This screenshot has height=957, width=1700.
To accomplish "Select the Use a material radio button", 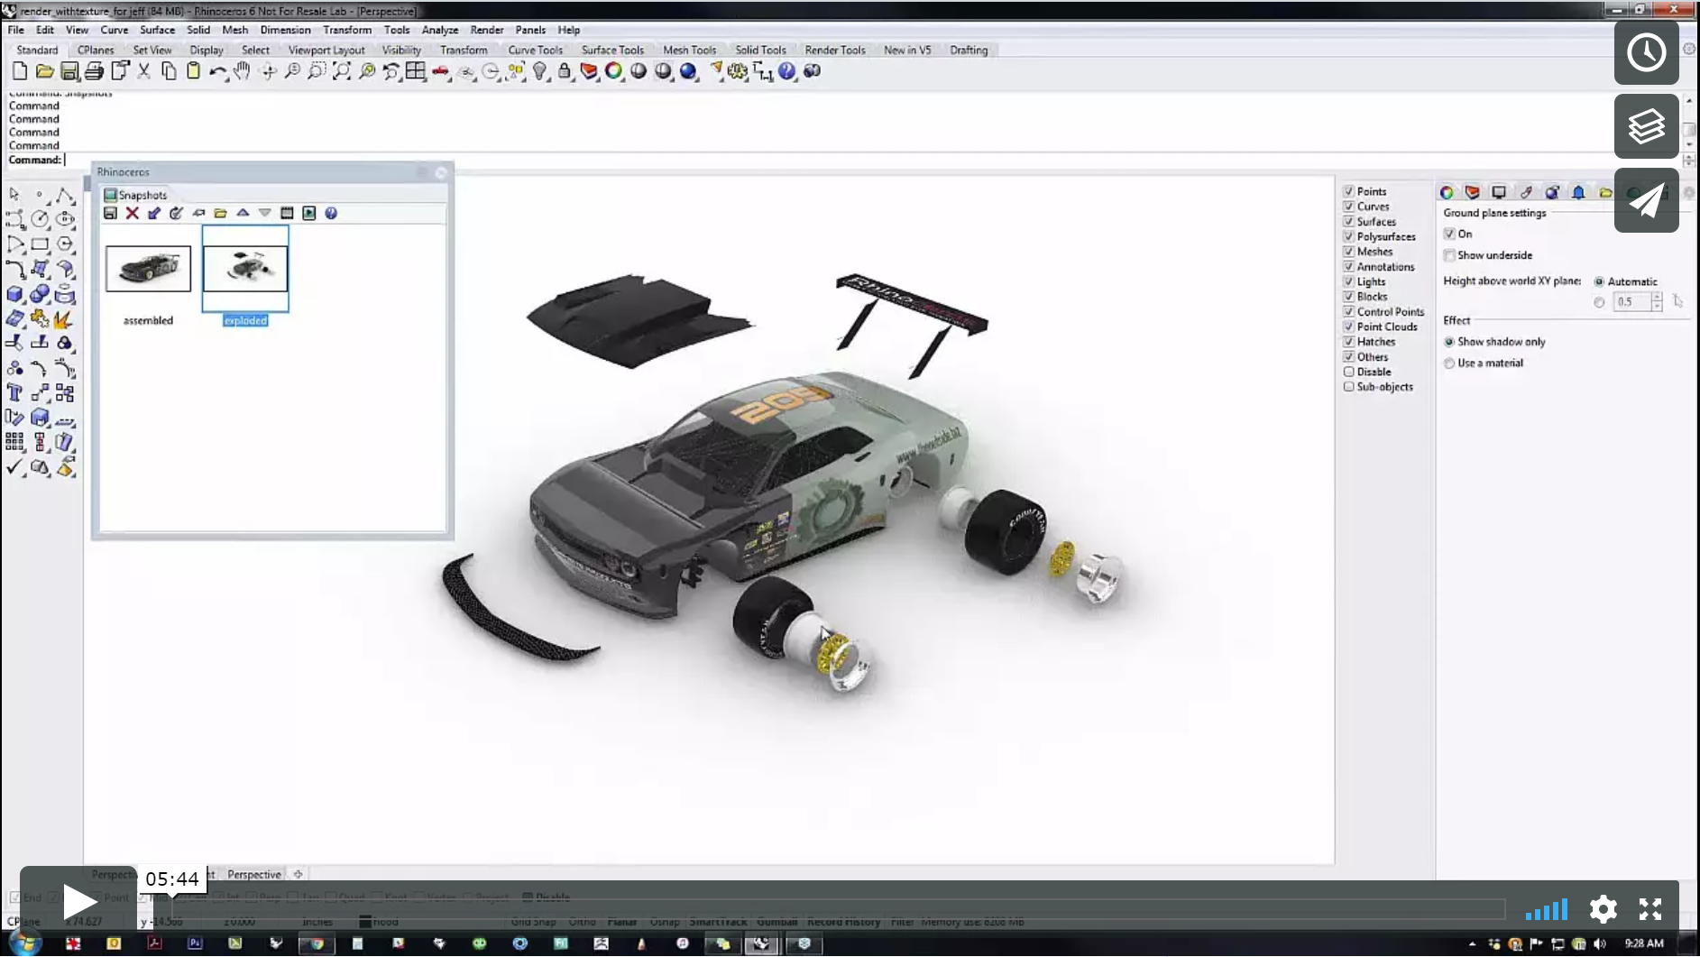I will pos(1449,363).
